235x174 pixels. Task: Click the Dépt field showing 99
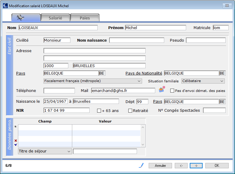tap(142, 102)
